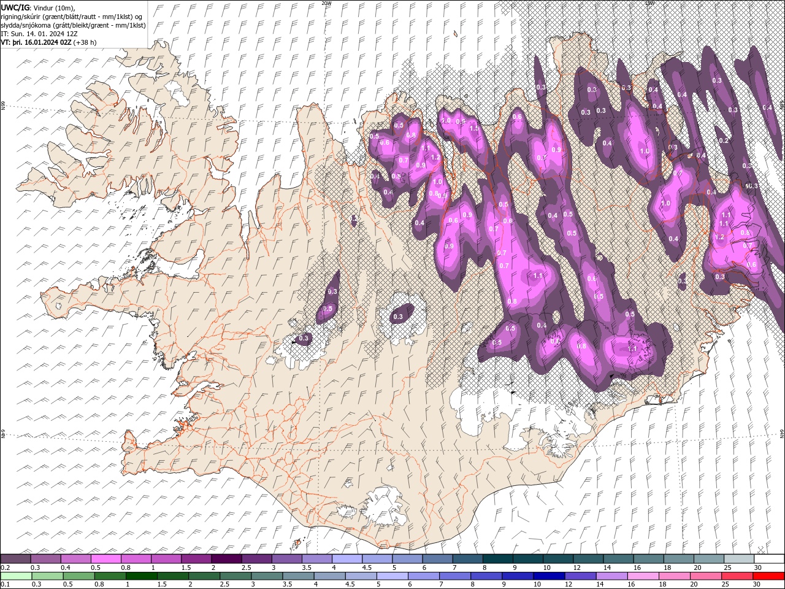Click the '0.1' label of the rain scale
The image size is (785, 589).
click(5, 585)
